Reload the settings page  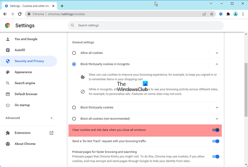tap(20, 14)
